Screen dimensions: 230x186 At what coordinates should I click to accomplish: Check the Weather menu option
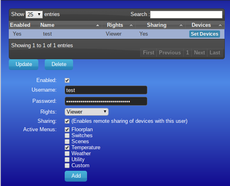point(67,154)
